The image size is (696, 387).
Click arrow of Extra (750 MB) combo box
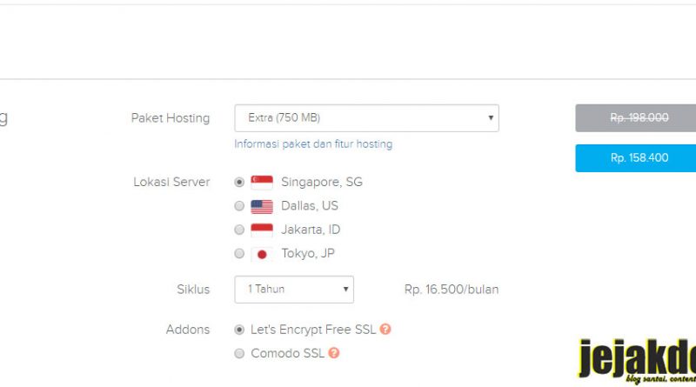[491, 118]
